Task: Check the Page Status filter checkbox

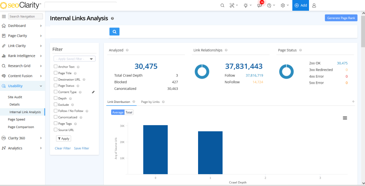Action: click(56, 85)
